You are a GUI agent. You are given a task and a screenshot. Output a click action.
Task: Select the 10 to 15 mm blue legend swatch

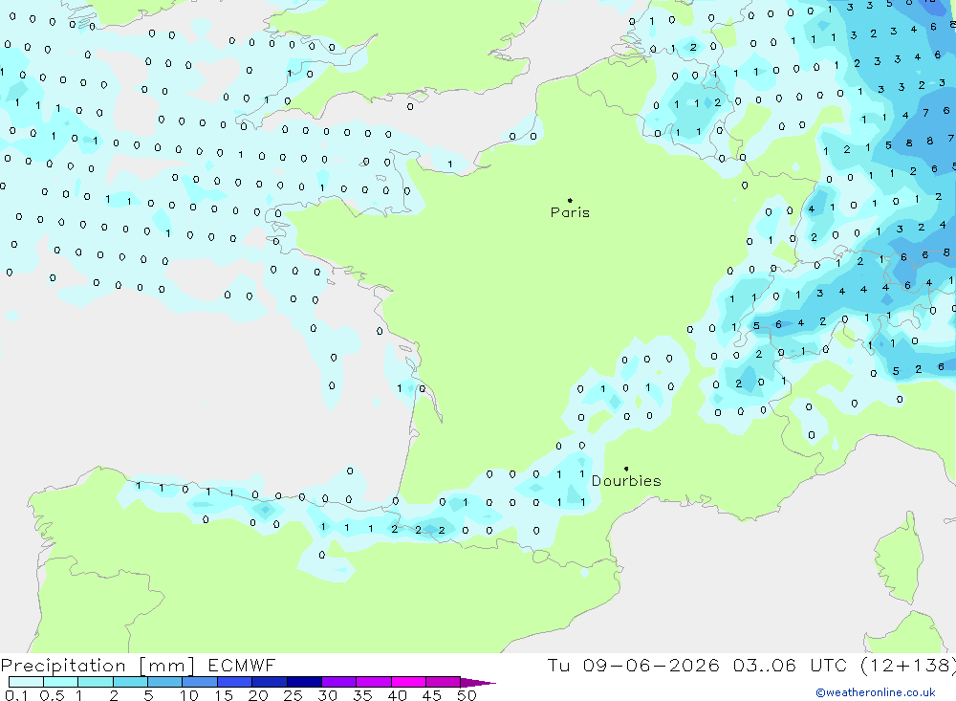[200, 682]
